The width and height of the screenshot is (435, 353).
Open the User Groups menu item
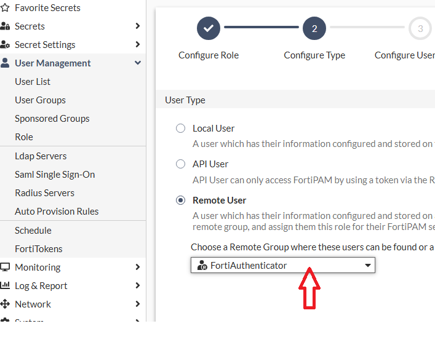coord(40,100)
